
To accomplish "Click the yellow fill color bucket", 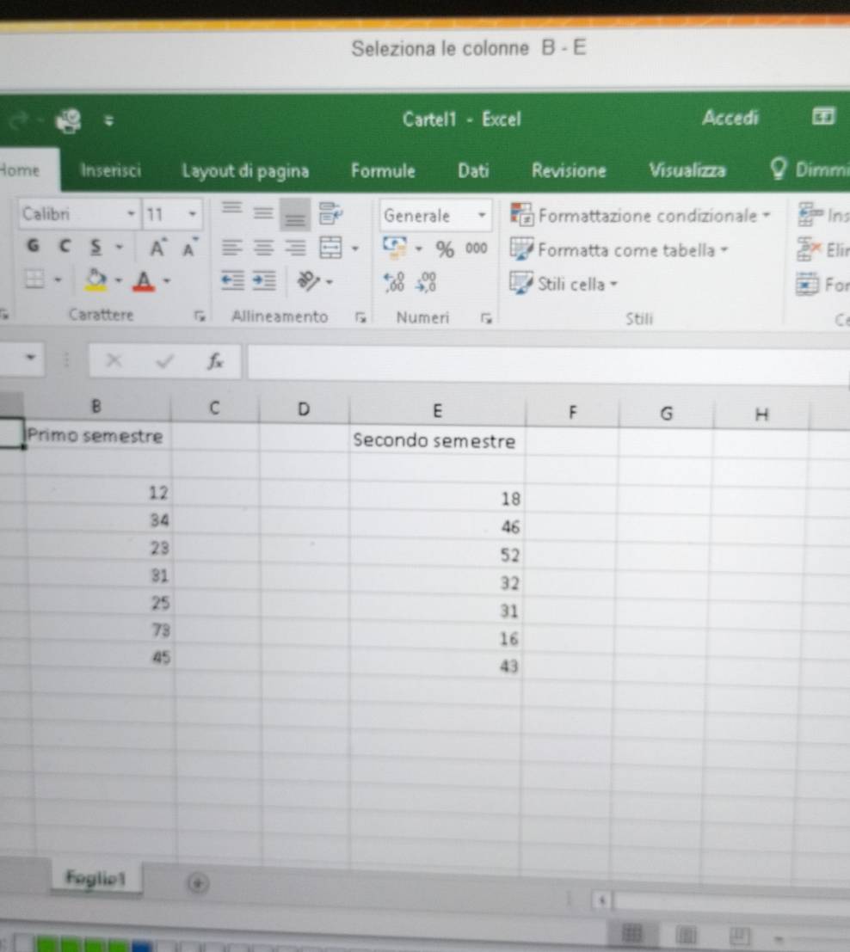I will (x=95, y=280).
